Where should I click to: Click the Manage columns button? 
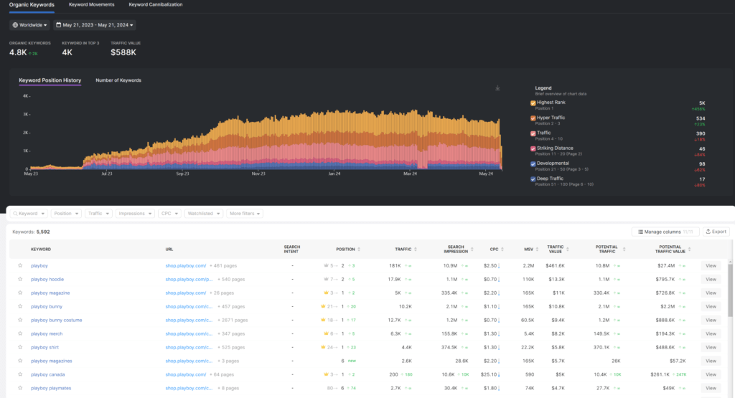click(x=665, y=232)
